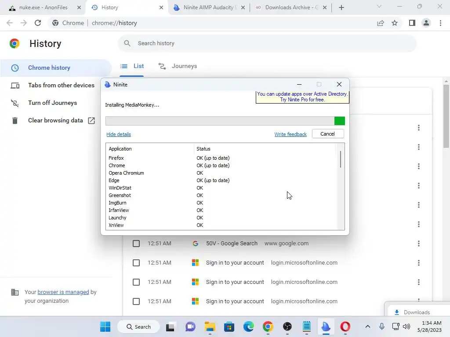The width and height of the screenshot is (450, 337).
Task: Reload the history page
Action: pyautogui.click(x=38, y=23)
